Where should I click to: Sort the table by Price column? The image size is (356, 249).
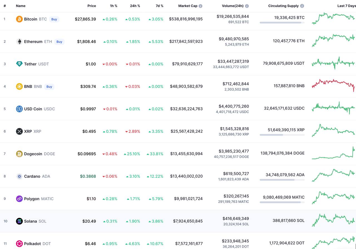pyautogui.click(x=92, y=6)
